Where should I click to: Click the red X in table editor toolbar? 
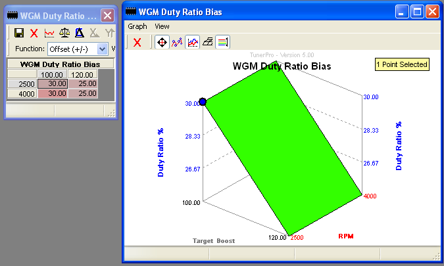(x=34, y=33)
